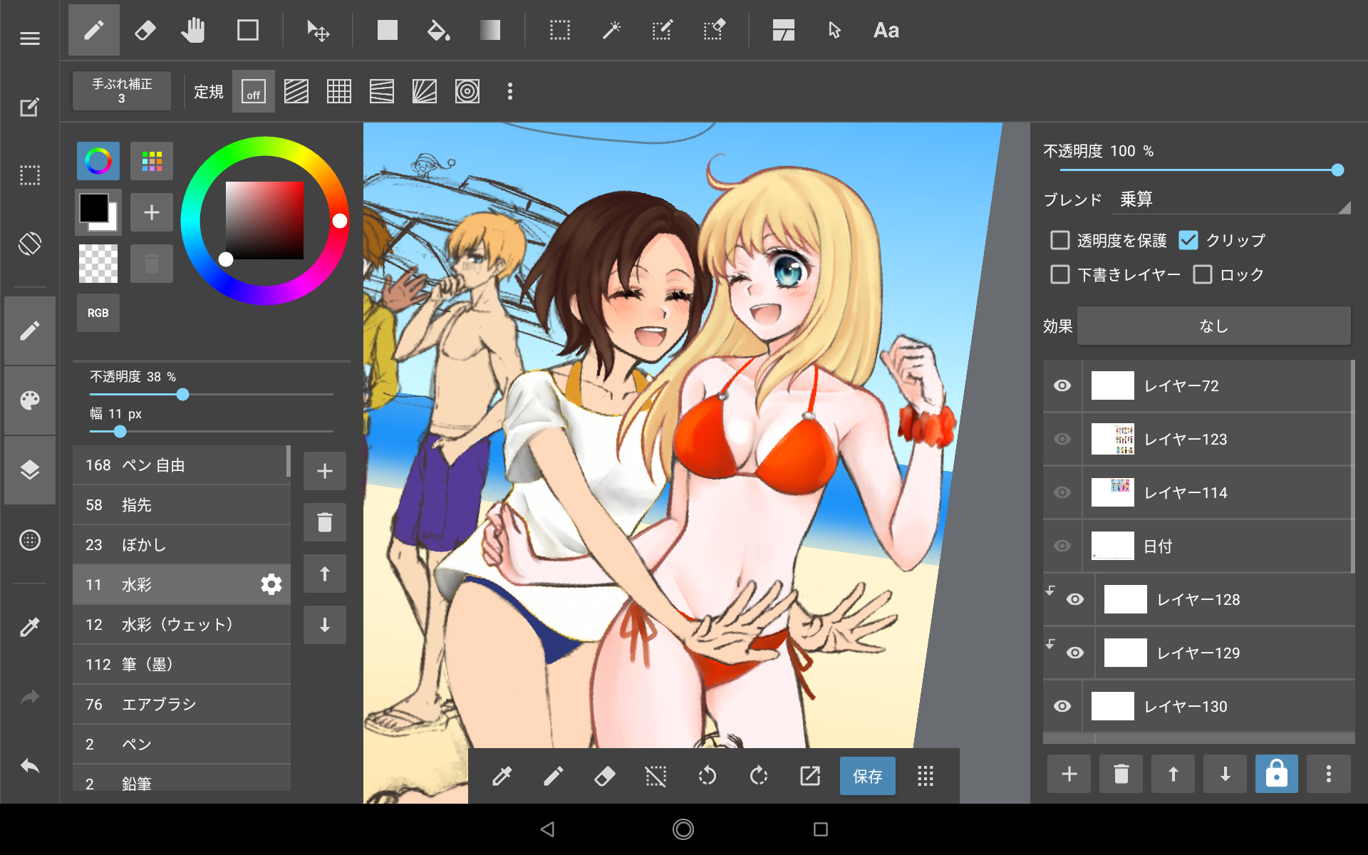This screenshot has width=1368, height=855.
Task: Open the ruler options overflow menu
Action: pos(510,91)
